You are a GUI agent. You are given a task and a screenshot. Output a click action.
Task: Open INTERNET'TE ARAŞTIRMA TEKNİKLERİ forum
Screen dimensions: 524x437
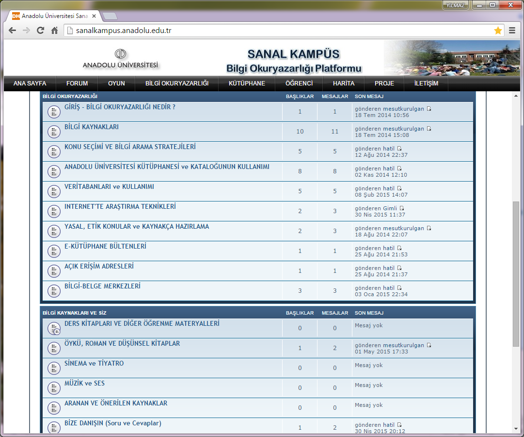(120, 206)
